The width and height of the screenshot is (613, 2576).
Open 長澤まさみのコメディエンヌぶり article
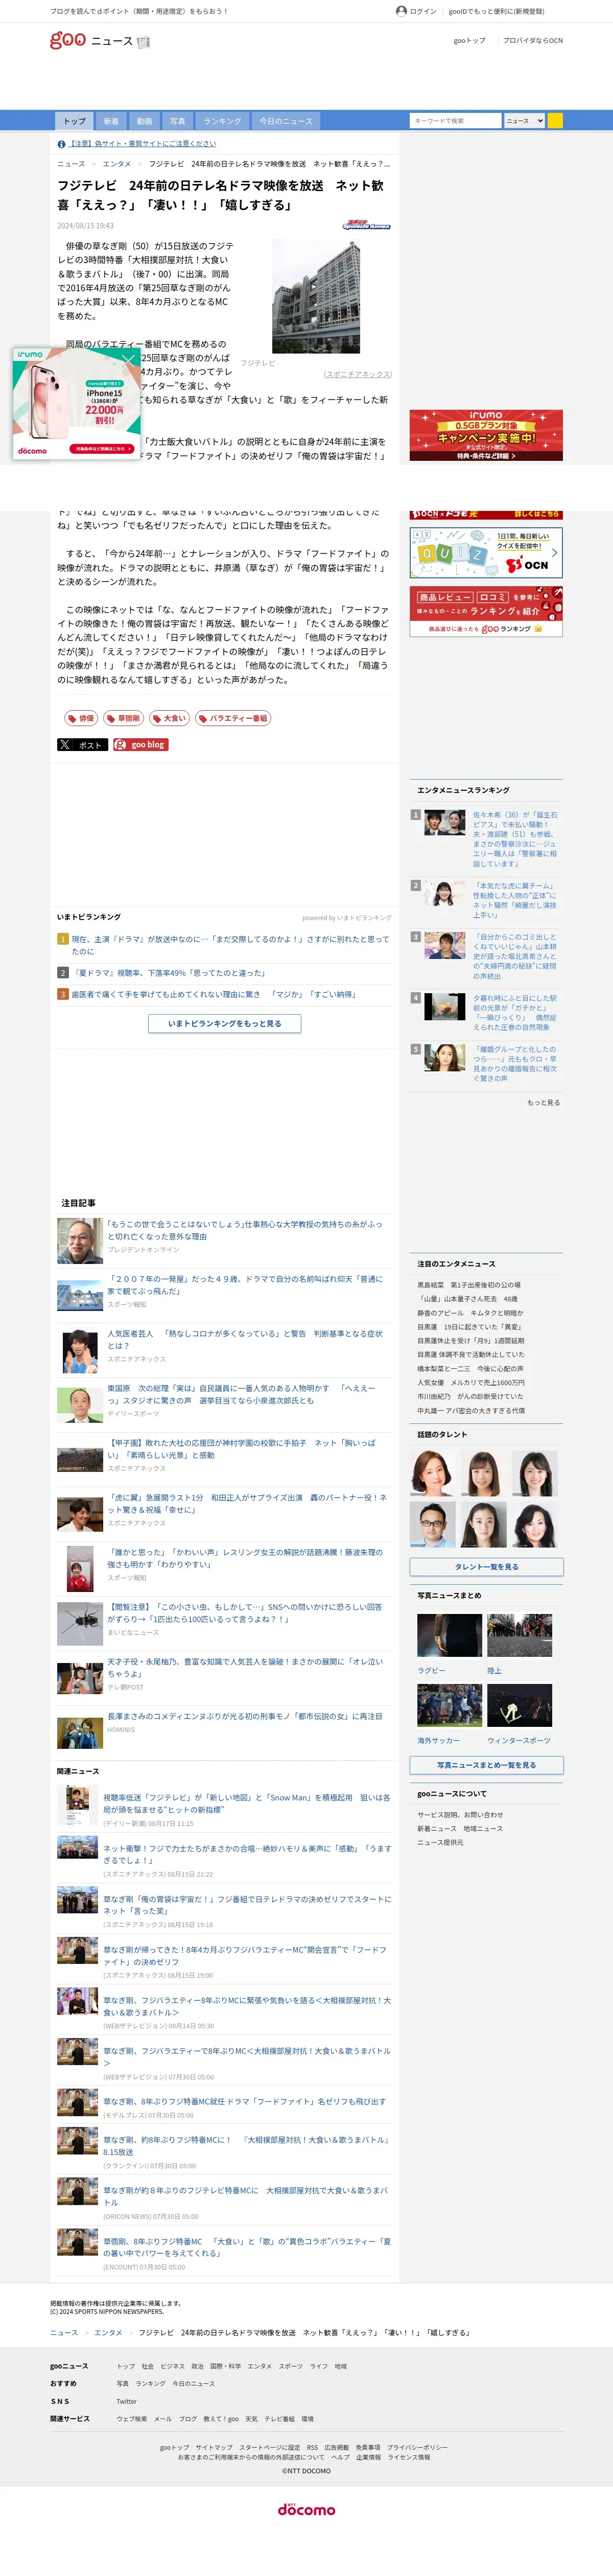tap(245, 1716)
